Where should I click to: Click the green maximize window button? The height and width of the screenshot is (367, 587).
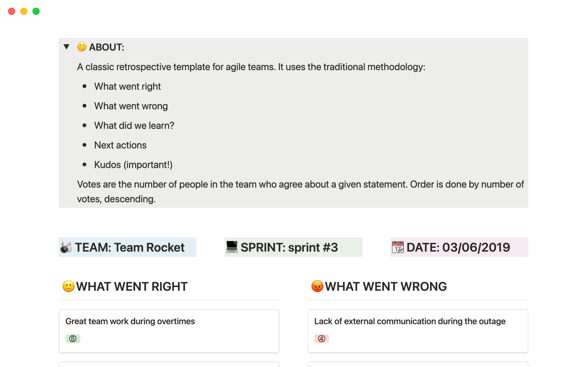[x=36, y=11]
